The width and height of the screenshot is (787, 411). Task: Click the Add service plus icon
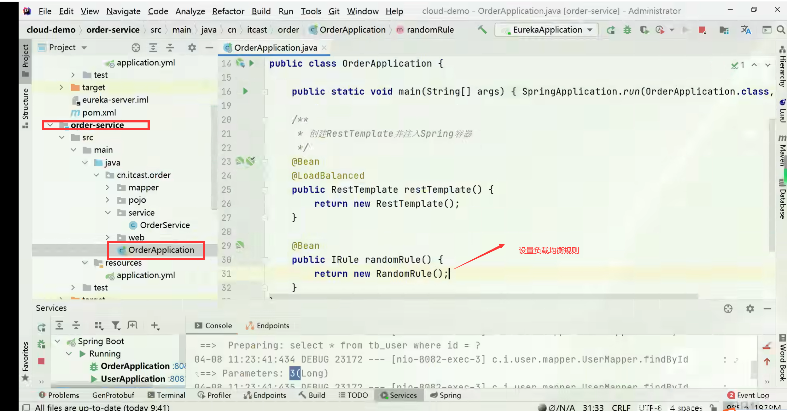point(154,325)
